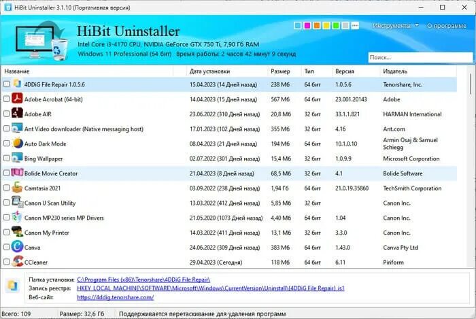
Task: Check the Adobe Acrobat (64-bit) checkbox
Action: [x=6, y=99]
